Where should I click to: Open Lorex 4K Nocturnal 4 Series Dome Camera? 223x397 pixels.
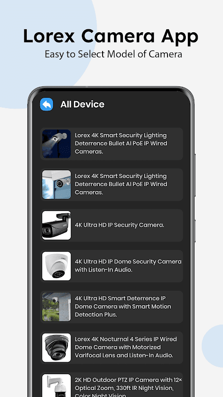(111, 348)
